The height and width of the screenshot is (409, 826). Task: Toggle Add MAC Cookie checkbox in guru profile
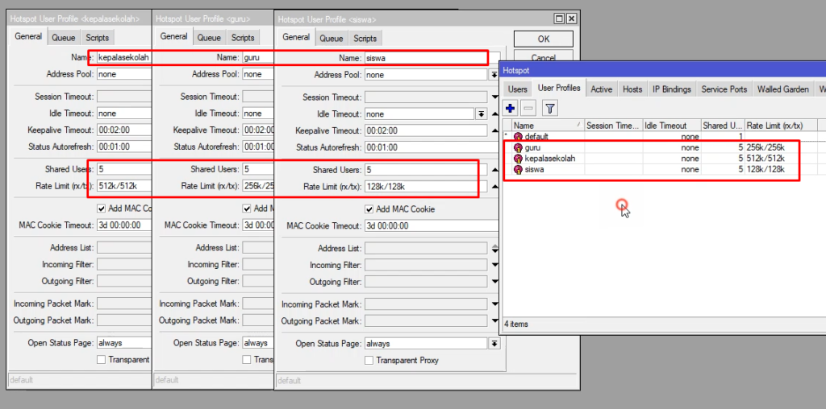(x=247, y=209)
